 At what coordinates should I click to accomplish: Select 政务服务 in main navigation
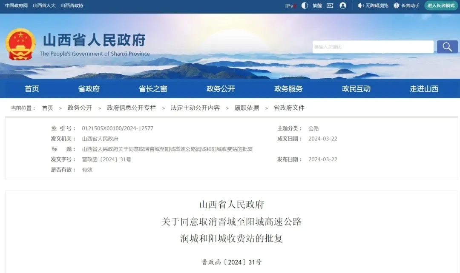288,89
